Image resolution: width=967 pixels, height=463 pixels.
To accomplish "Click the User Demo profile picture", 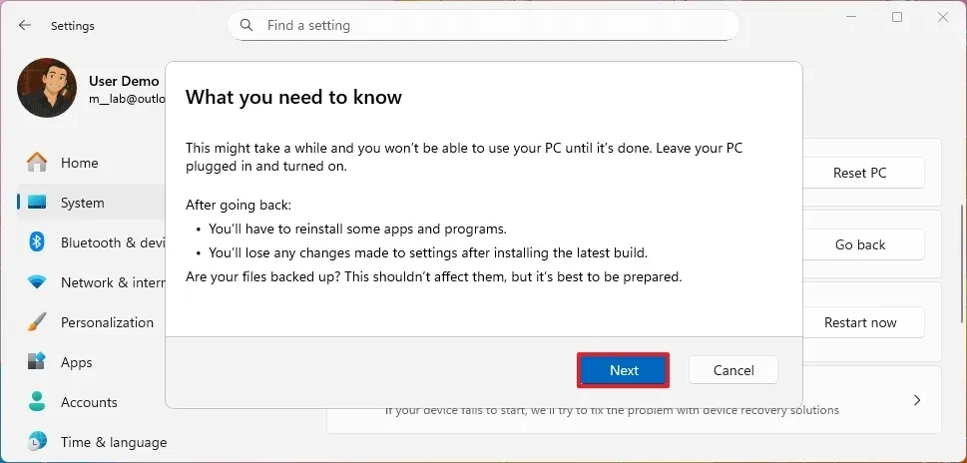I will pyautogui.click(x=47, y=88).
